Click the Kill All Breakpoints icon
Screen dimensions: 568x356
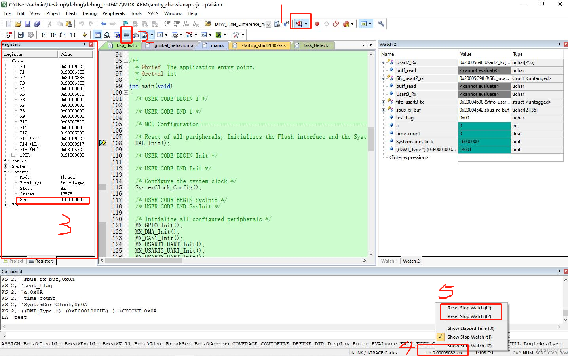[x=346, y=24]
